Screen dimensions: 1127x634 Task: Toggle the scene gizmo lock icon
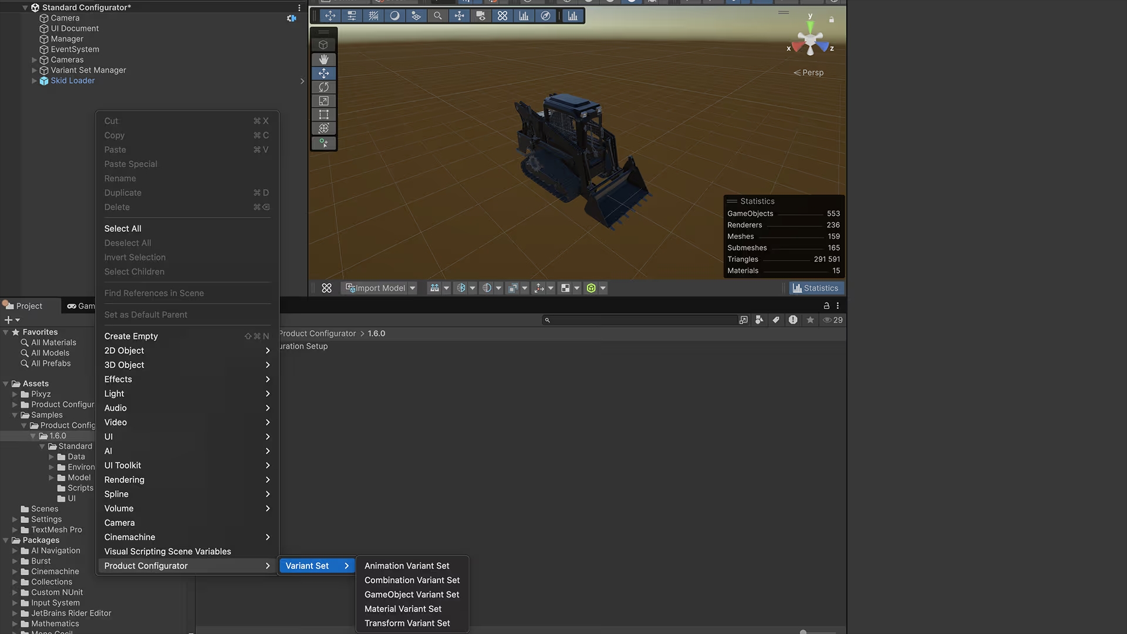coord(831,20)
